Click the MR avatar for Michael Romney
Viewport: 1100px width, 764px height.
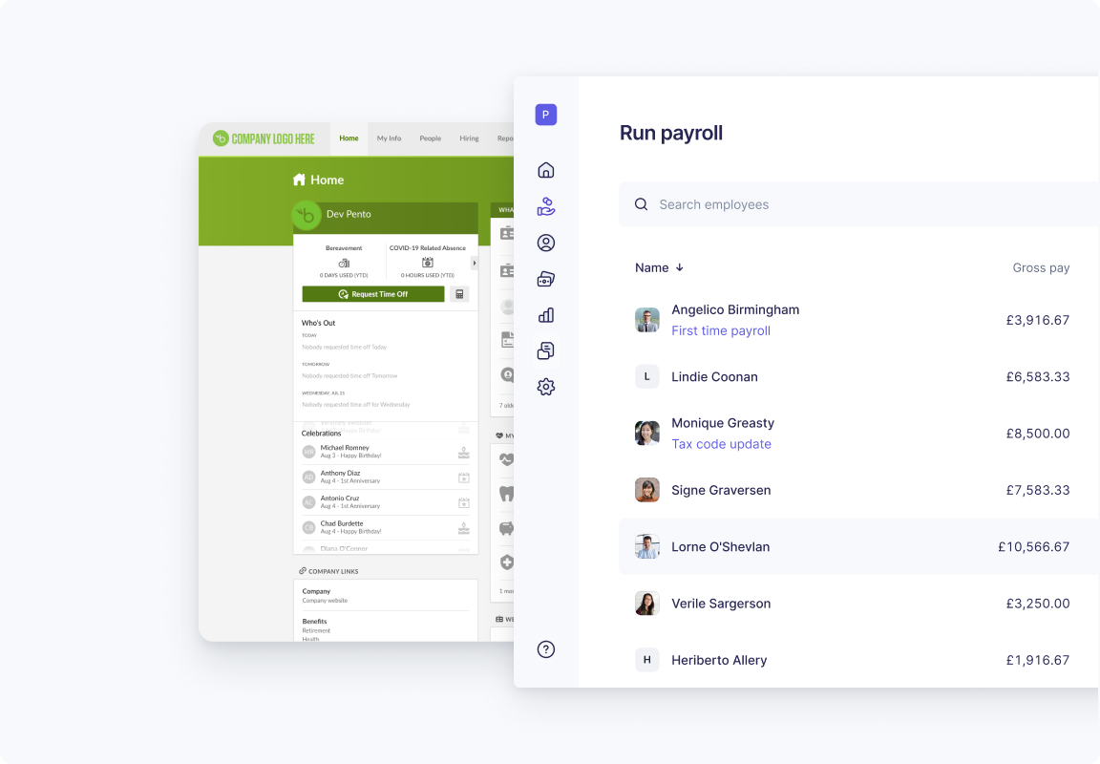pyautogui.click(x=308, y=452)
